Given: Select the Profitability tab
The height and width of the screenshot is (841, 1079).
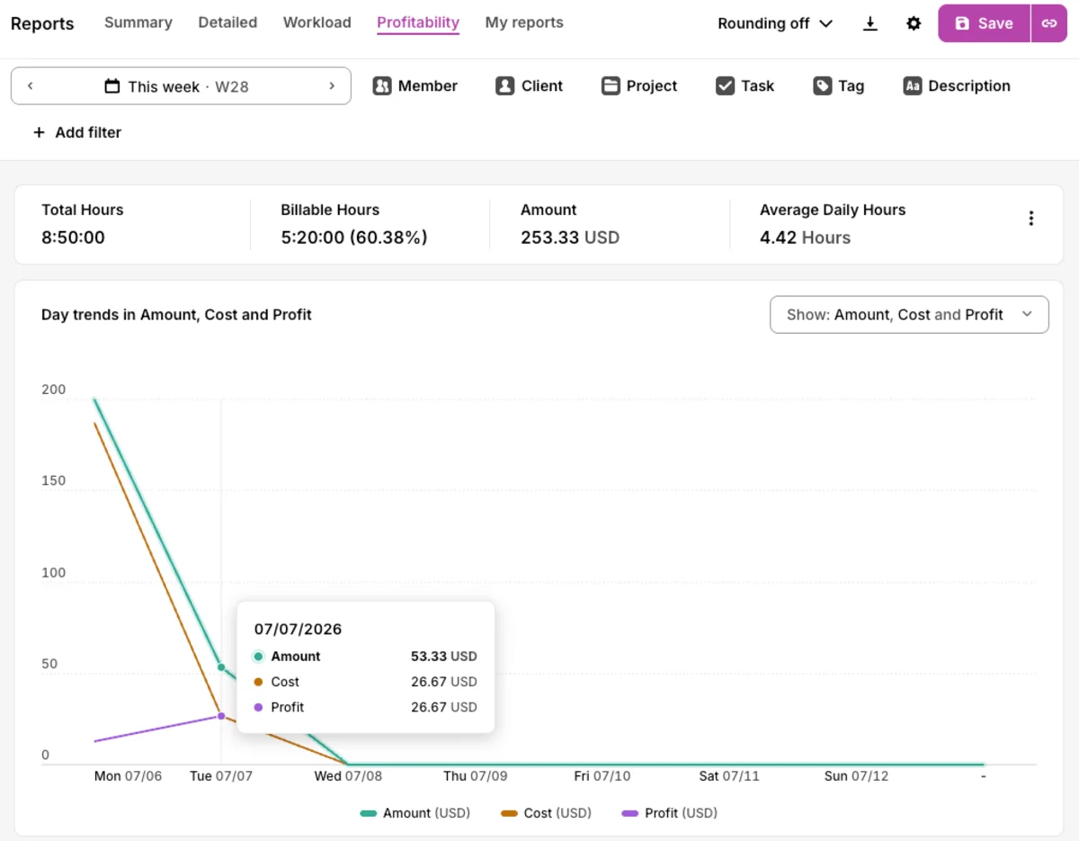Looking at the screenshot, I should pos(418,22).
